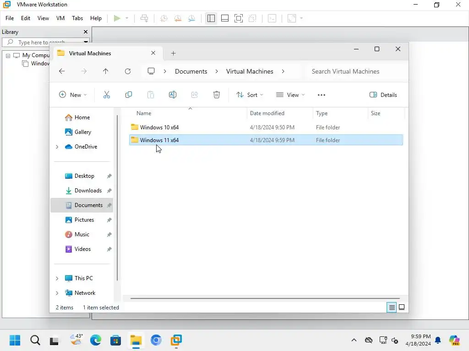Sort by the Type column header

322,113
